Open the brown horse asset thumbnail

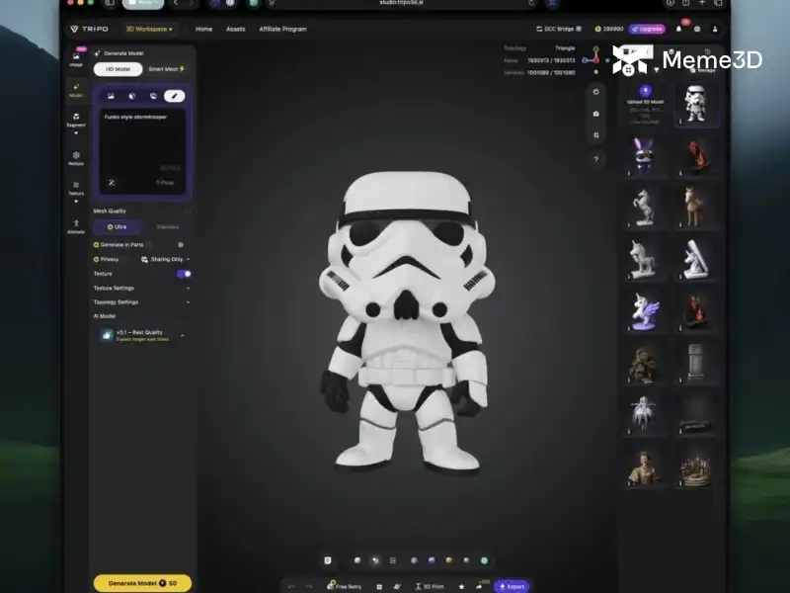click(x=696, y=208)
